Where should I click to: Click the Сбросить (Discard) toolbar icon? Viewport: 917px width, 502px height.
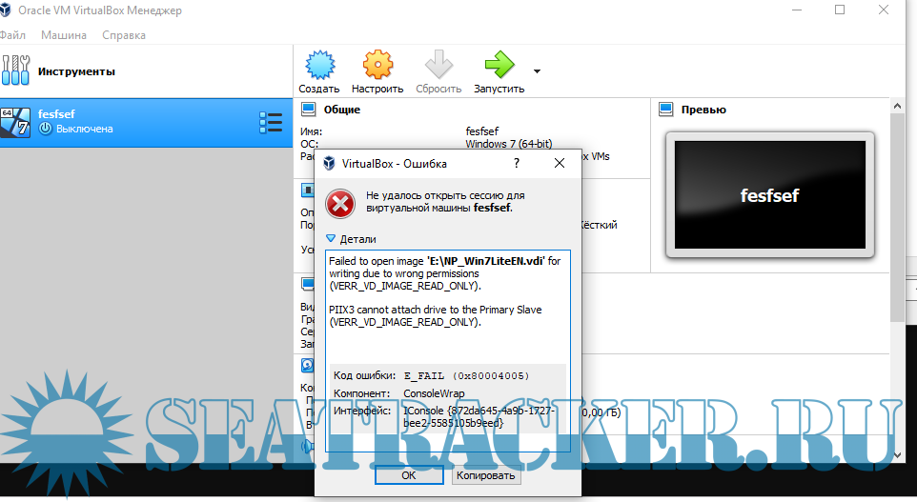click(438, 65)
